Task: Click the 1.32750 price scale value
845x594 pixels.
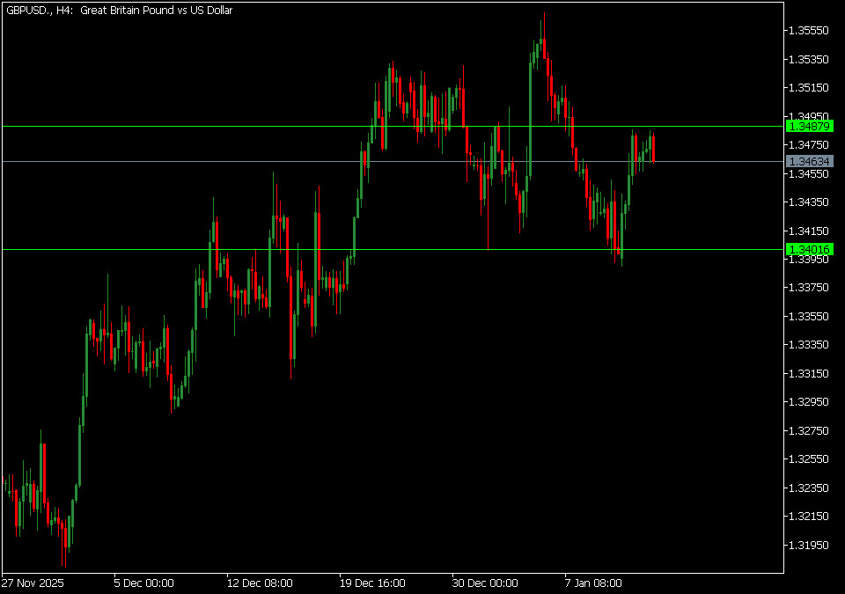Action: [x=808, y=430]
